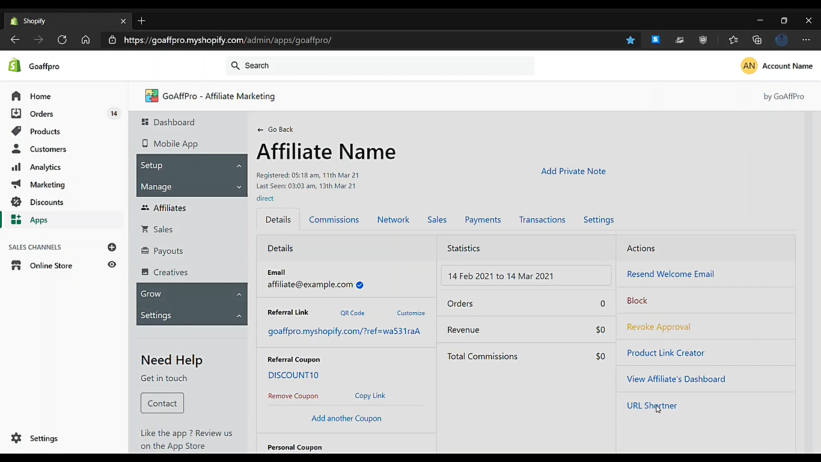Click Remove Coupon
The height and width of the screenshot is (462, 821).
coord(293,396)
